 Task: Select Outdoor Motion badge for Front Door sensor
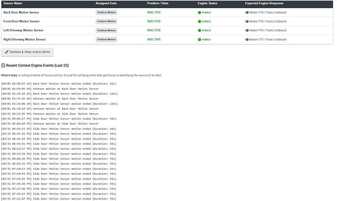(106, 21)
